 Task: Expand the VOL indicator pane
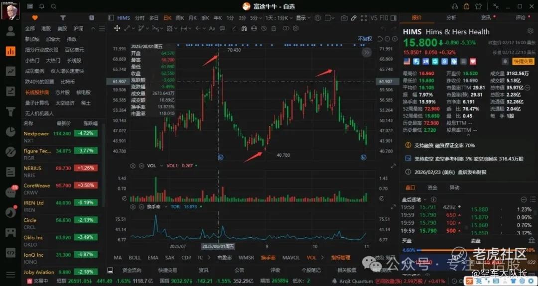click(393, 166)
